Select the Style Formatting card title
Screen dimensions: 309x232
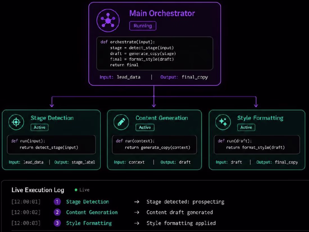(260, 118)
